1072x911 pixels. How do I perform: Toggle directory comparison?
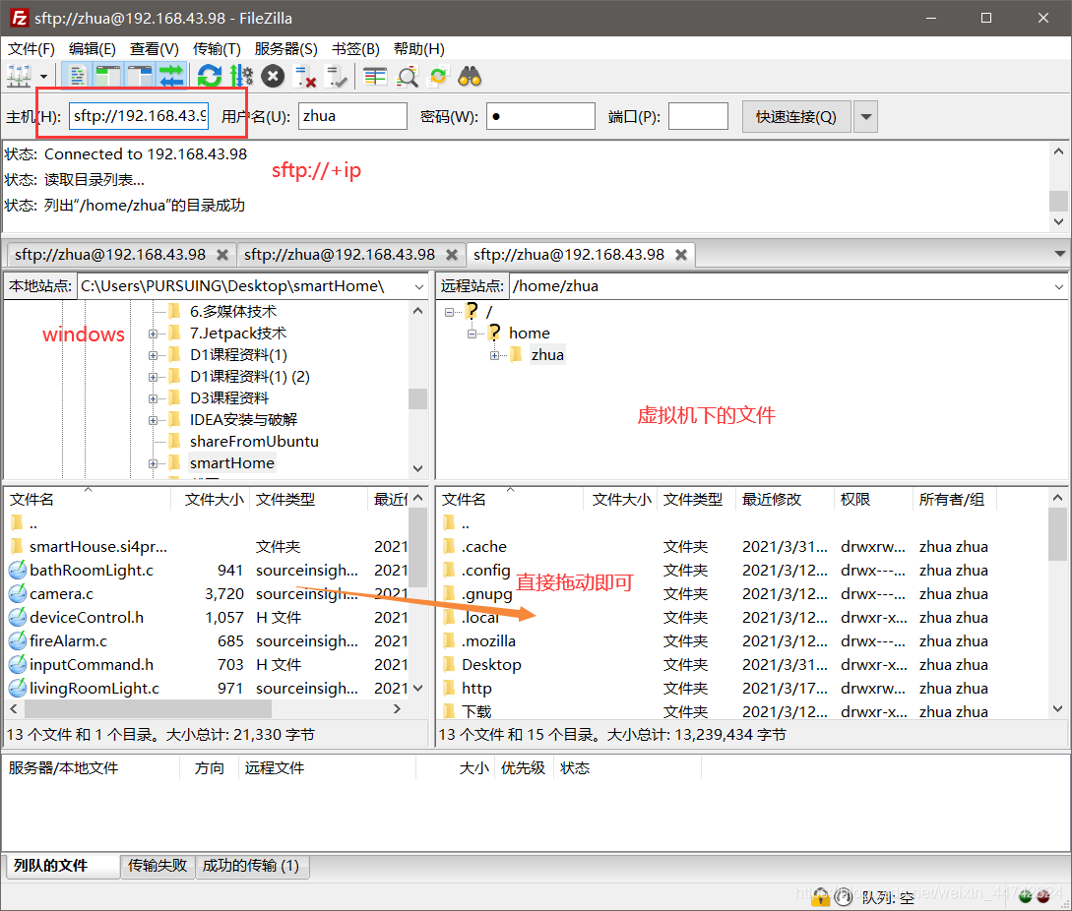tap(407, 76)
